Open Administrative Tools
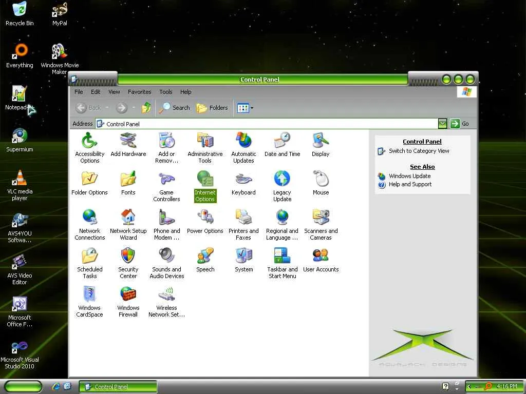This screenshot has height=394, width=526. click(205, 147)
